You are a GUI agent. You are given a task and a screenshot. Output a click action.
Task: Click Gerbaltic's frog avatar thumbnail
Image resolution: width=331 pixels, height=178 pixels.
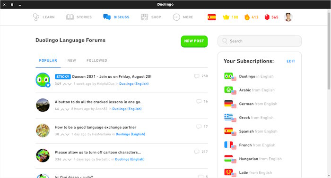43,155
